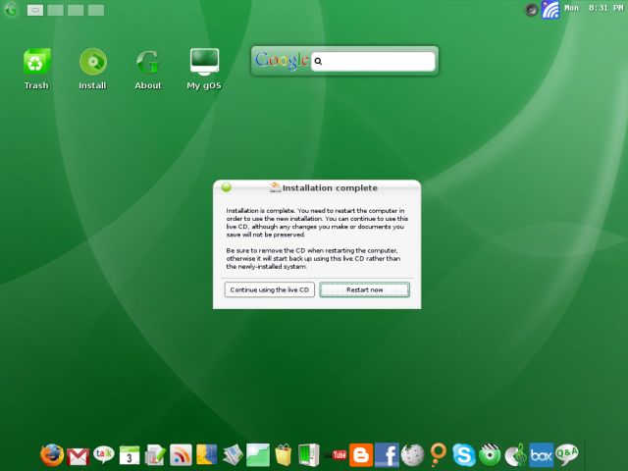Click the wireless network tray icon

pyautogui.click(x=550, y=10)
